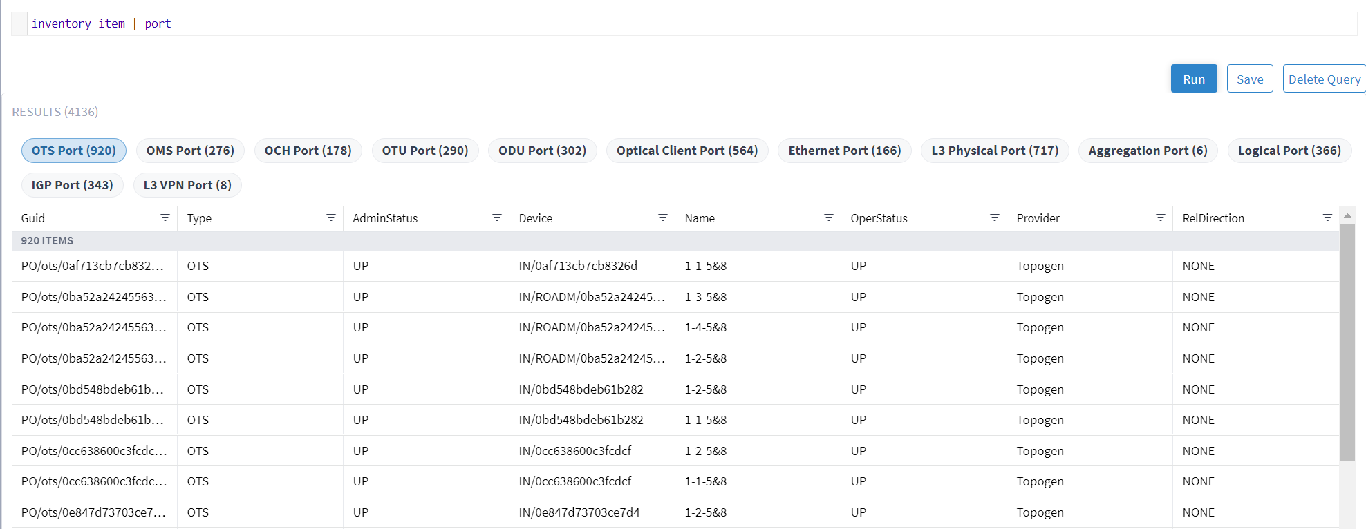Image resolution: width=1366 pixels, height=529 pixels.
Task: Open the OTU Port (290) tab
Action: point(425,151)
